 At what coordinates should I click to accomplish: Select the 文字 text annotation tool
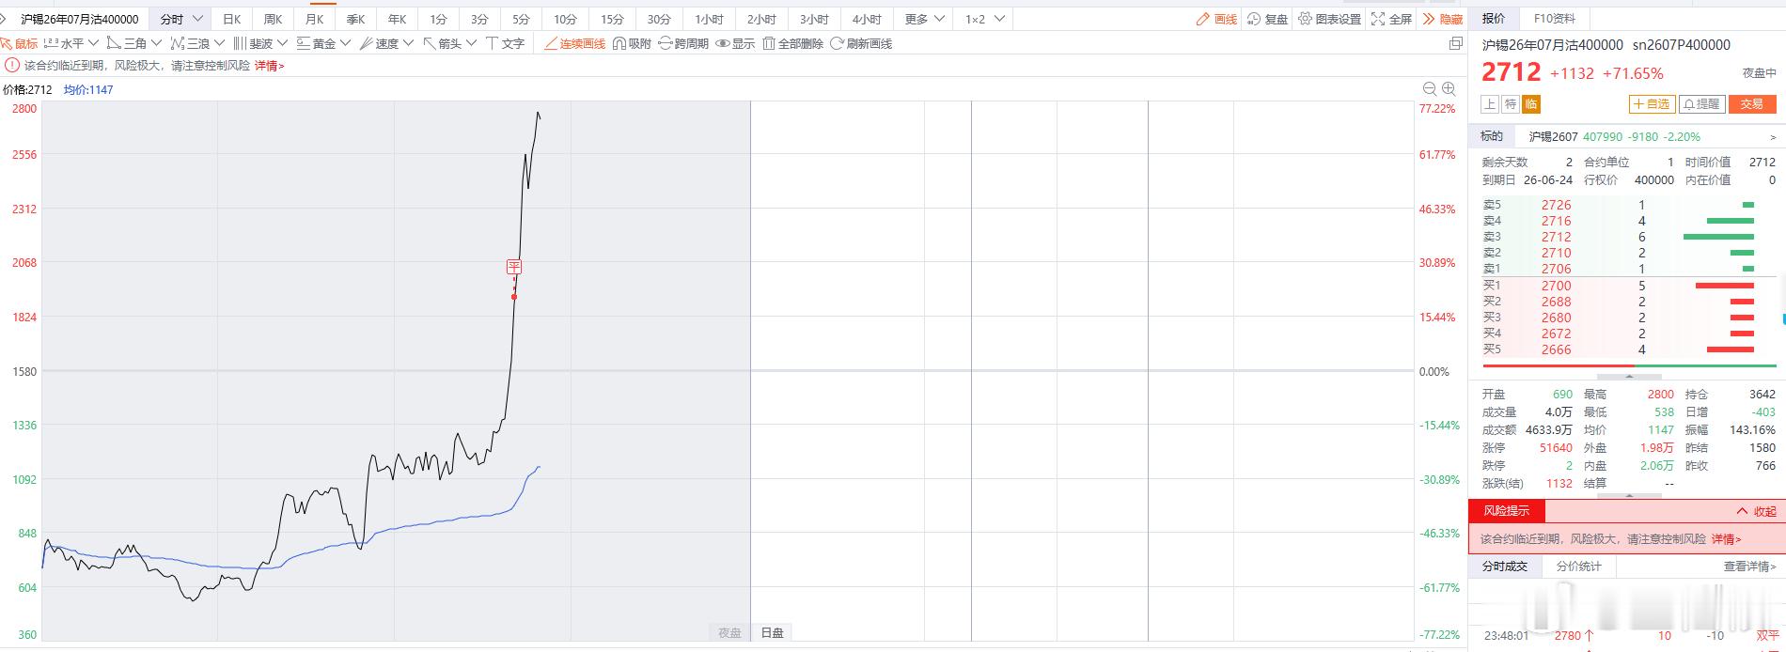click(x=505, y=43)
